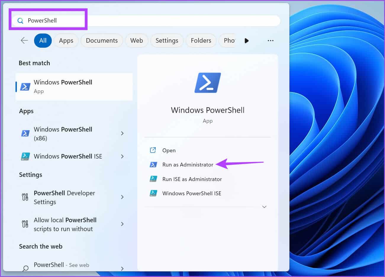This screenshot has width=385, height=277.
Task: Click the large Windows PowerShell app icon
Action: (207, 83)
